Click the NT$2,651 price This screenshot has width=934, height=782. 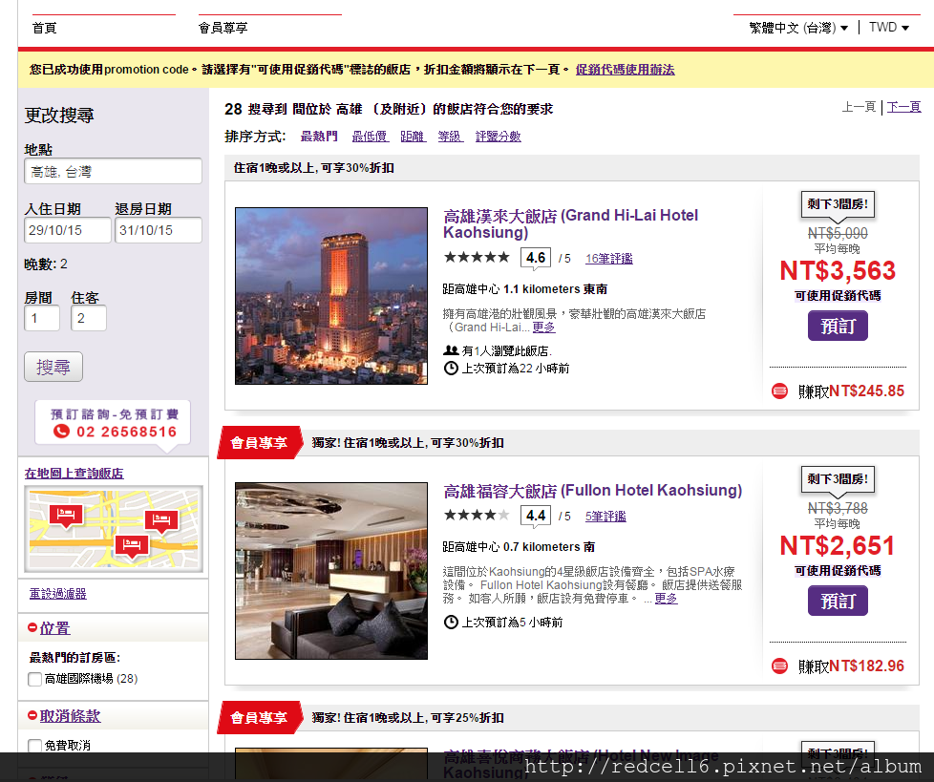tap(838, 546)
